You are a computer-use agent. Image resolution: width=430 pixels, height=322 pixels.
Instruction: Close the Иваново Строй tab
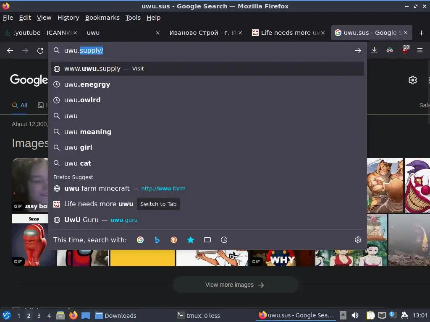240,33
